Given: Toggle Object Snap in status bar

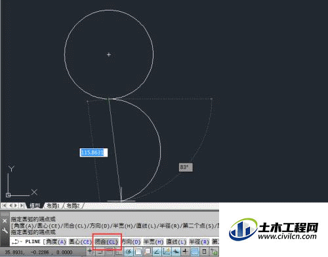Looking at the screenshot, I should pyautogui.click(x=138, y=252).
